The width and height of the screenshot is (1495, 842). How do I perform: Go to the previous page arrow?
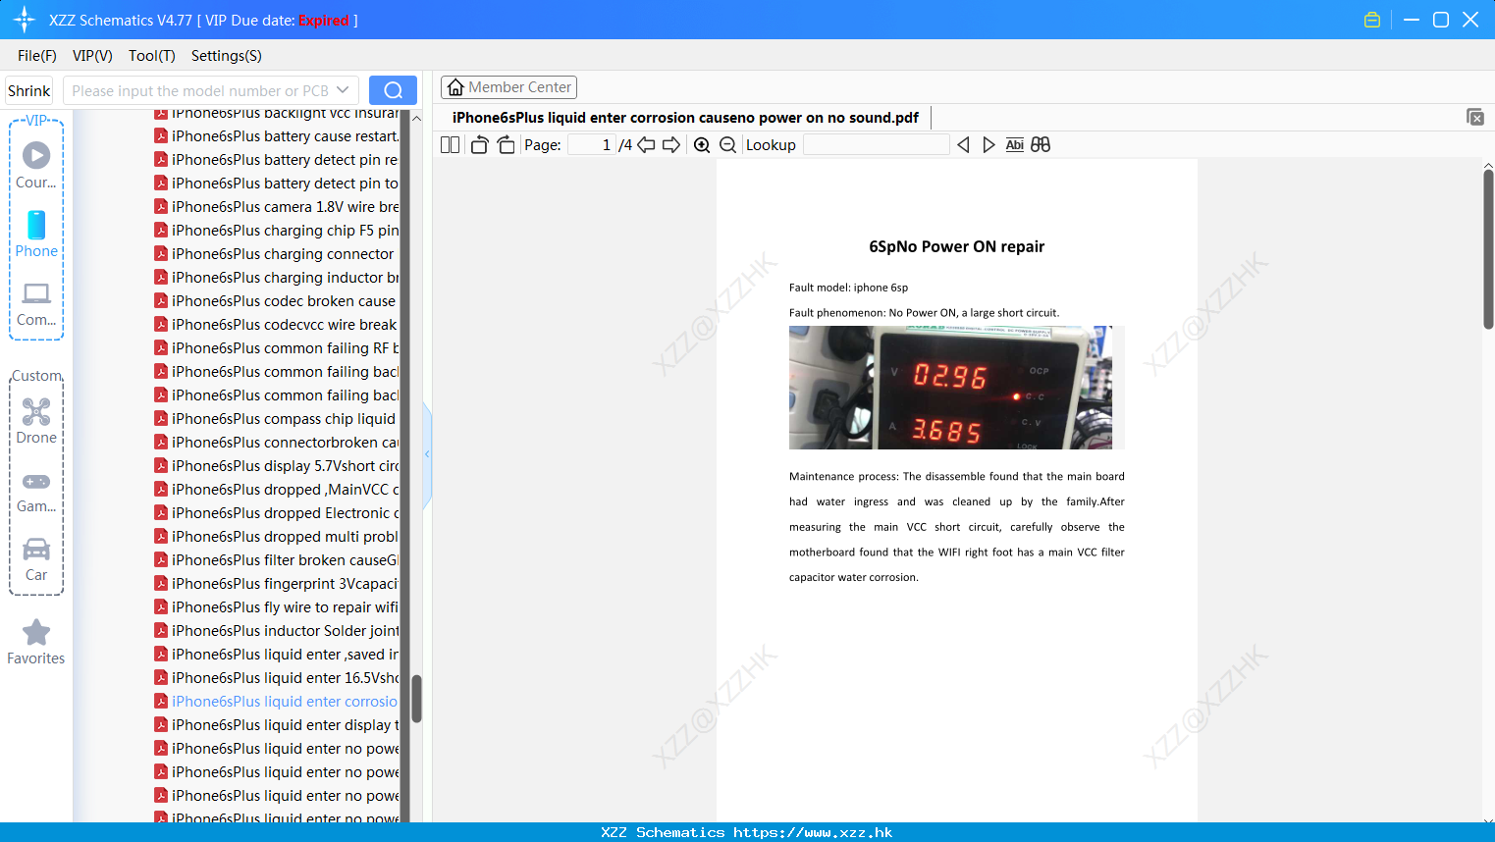tap(646, 145)
